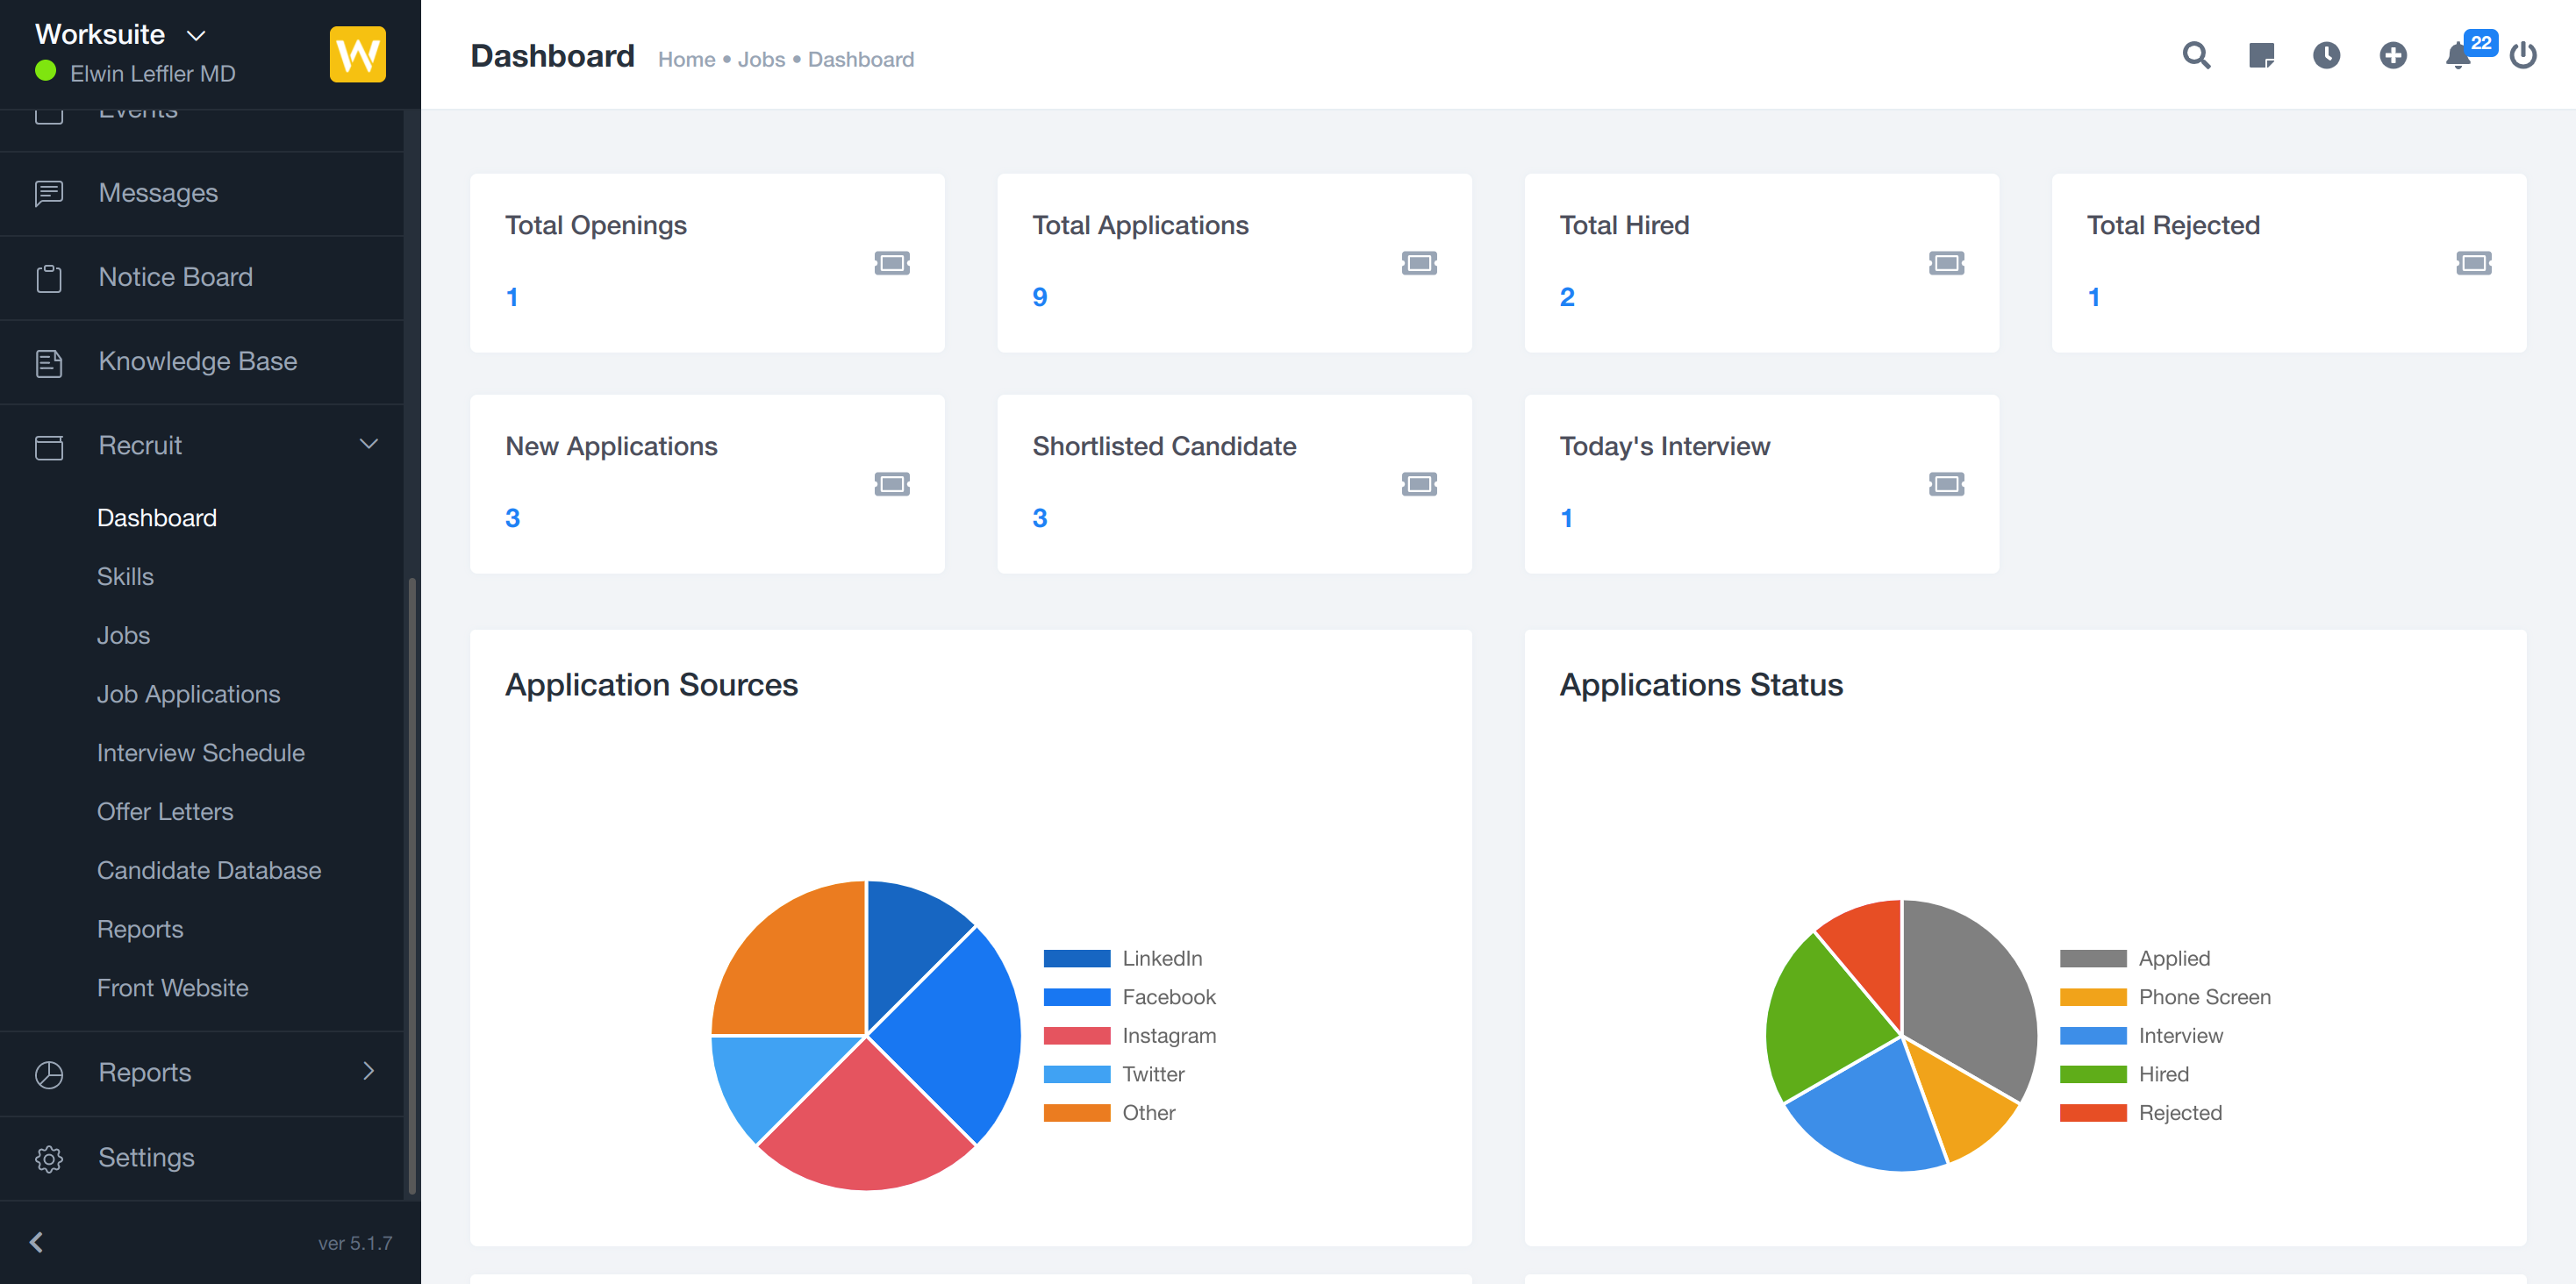Toggle Rejected legend in Applications Status chart
This screenshot has height=1284, width=2576.
[2179, 1112]
